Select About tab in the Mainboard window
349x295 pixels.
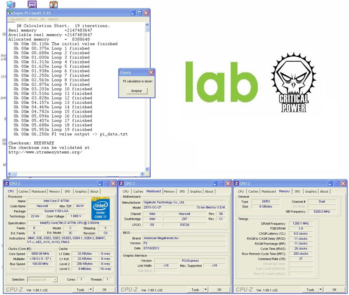pyautogui.click(x=209, y=191)
